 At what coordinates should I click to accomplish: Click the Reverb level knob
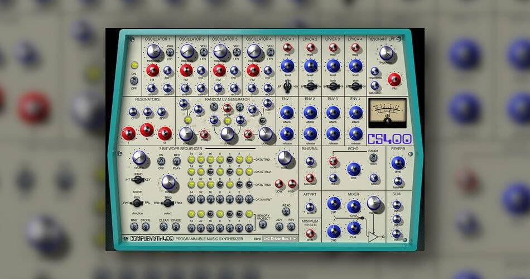(x=398, y=163)
